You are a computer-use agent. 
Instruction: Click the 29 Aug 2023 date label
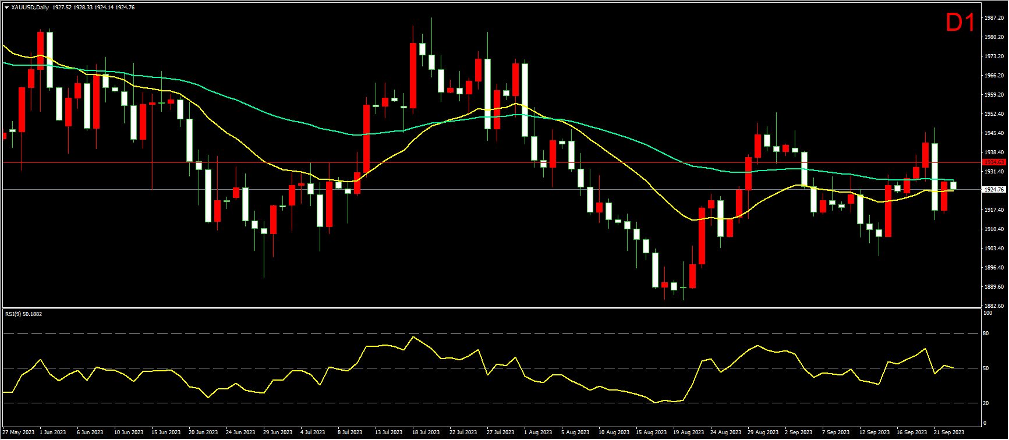[763, 432]
